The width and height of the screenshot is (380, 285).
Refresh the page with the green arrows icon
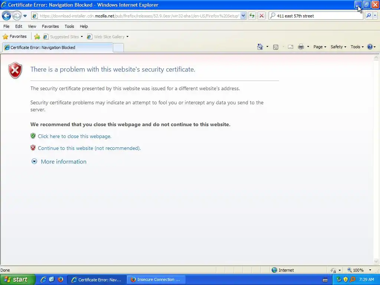(252, 16)
